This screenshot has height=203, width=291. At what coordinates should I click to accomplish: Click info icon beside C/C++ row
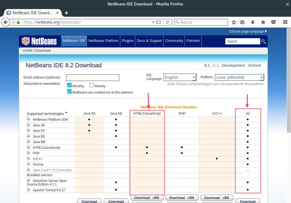tap(28, 159)
